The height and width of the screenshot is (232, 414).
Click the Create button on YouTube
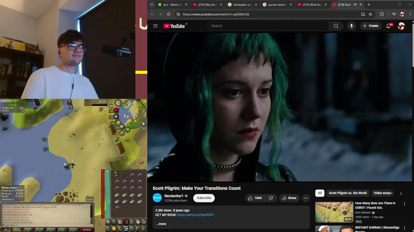point(370,26)
